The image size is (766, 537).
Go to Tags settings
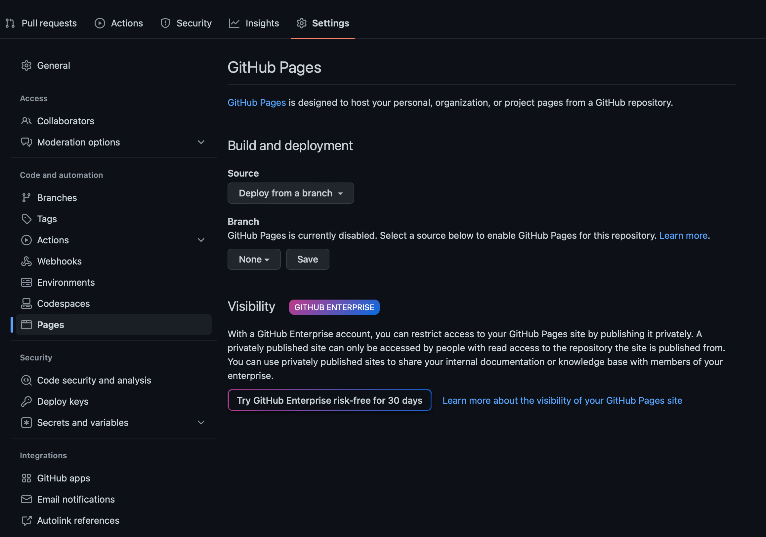click(x=113, y=219)
